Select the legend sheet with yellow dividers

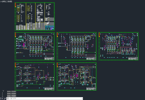pyautogui.click(x=35, y=16)
